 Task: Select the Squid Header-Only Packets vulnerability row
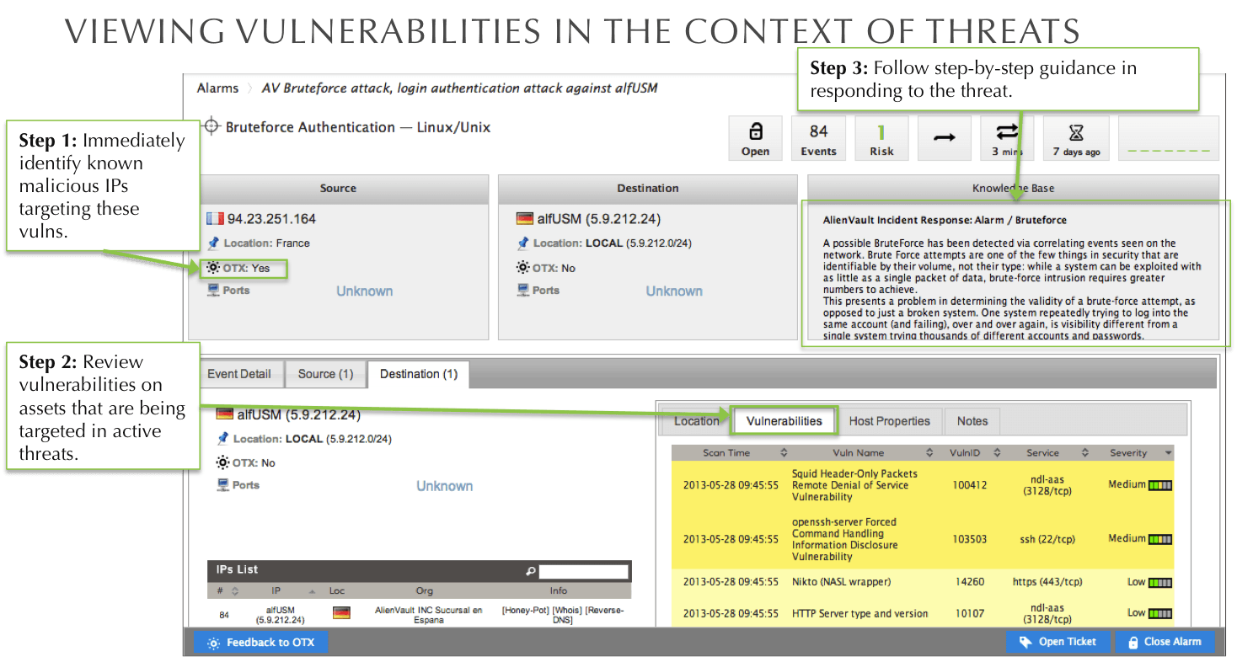pyautogui.click(x=922, y=485)
